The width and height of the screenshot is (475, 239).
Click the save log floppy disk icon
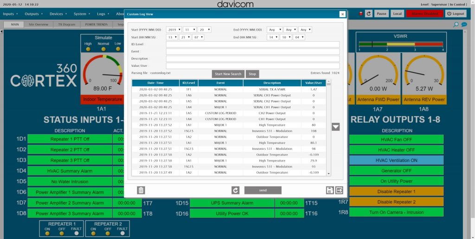pos(330,190)
